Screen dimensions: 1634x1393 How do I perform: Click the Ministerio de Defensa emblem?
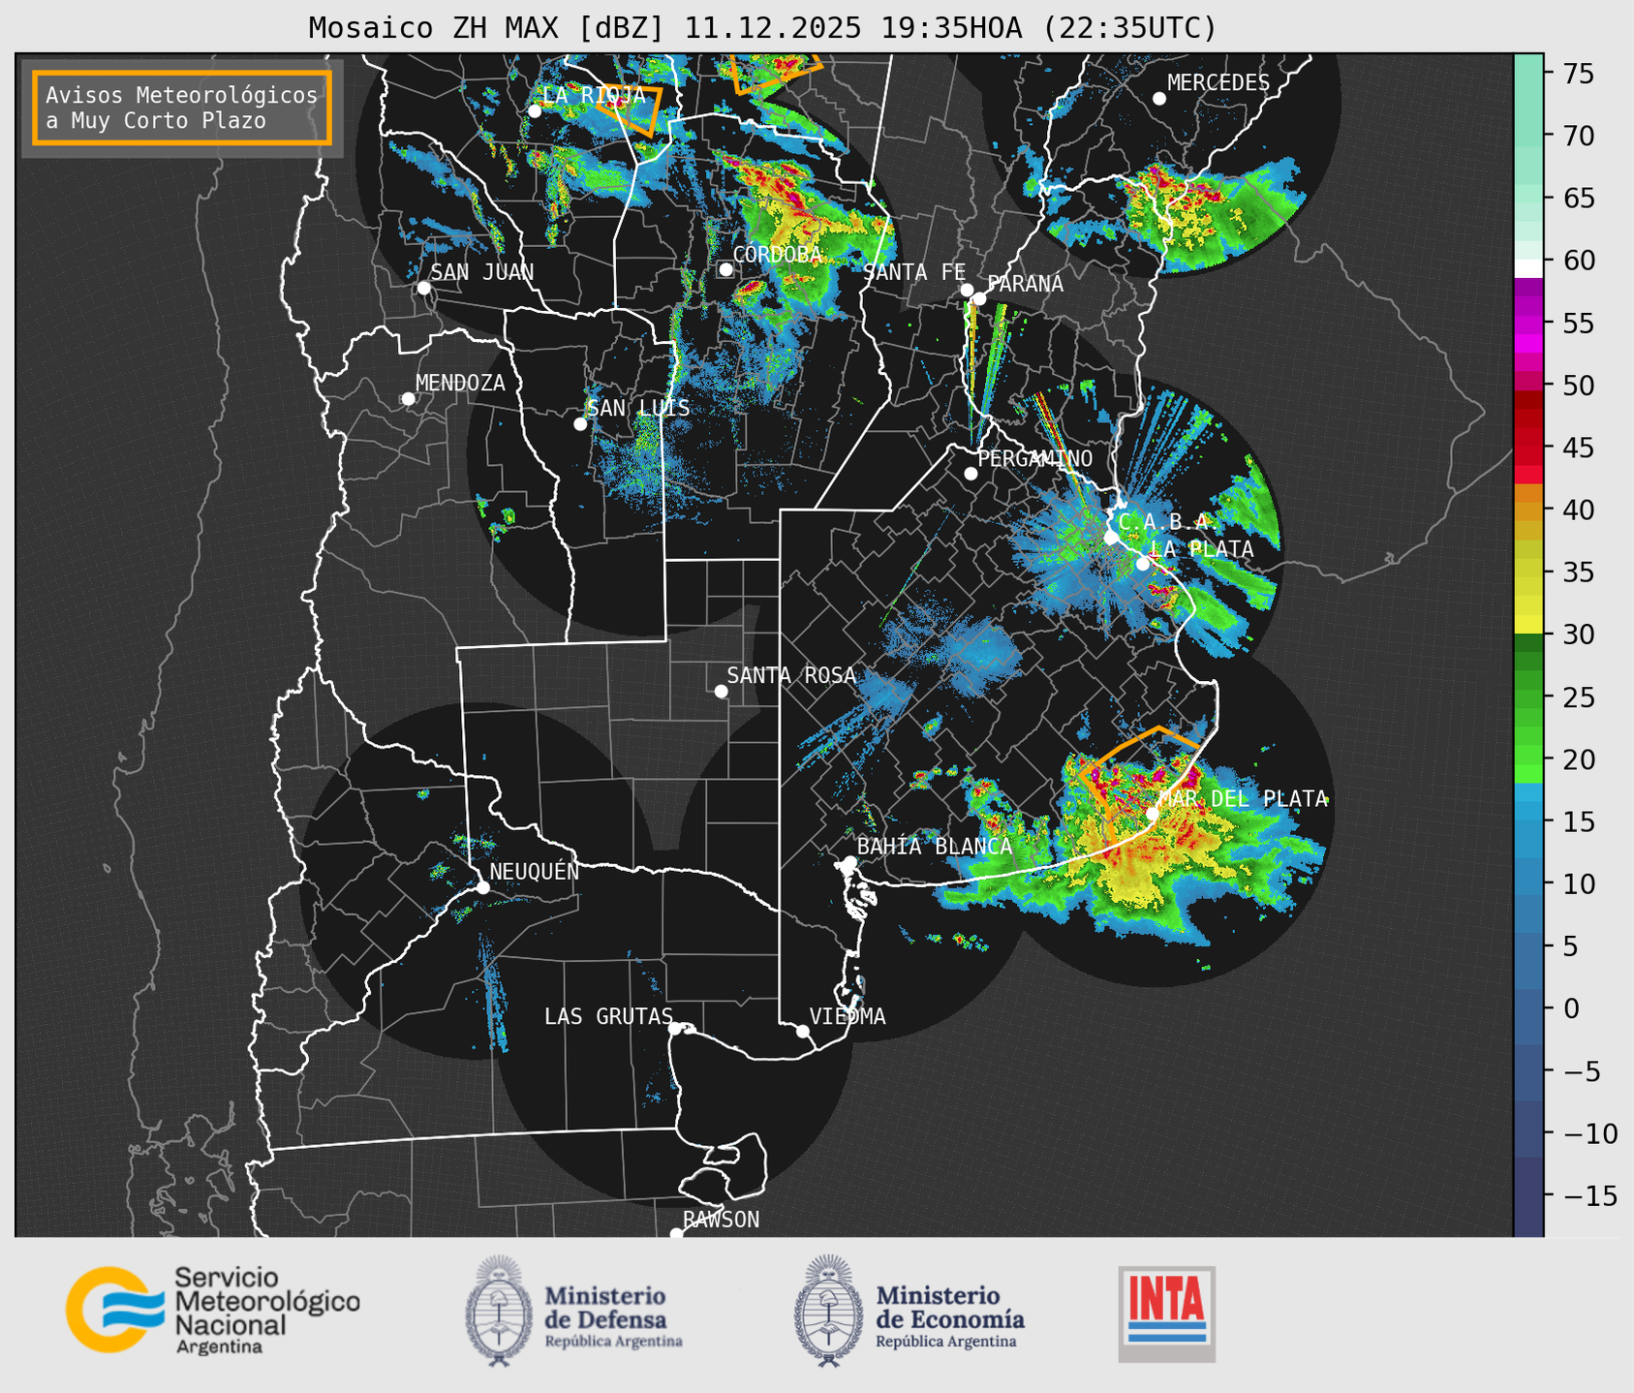click(x=499, y=1312)
